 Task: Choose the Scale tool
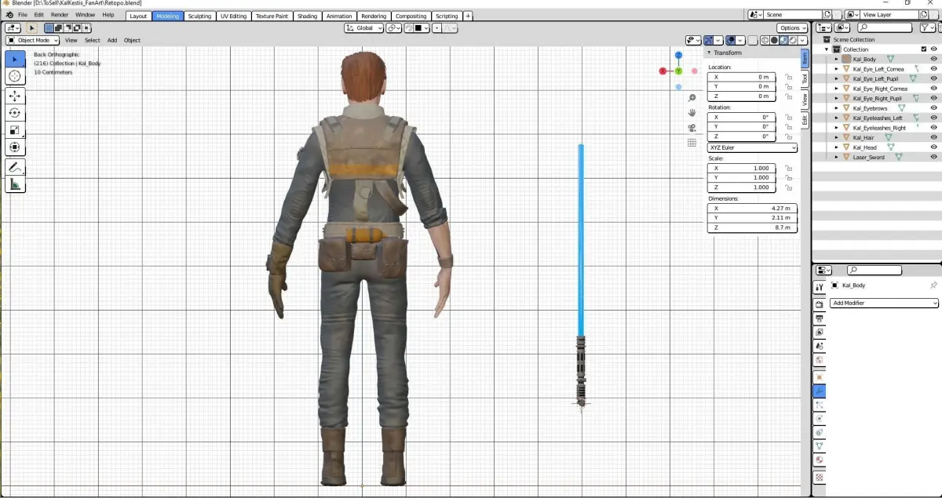(15, 130)
